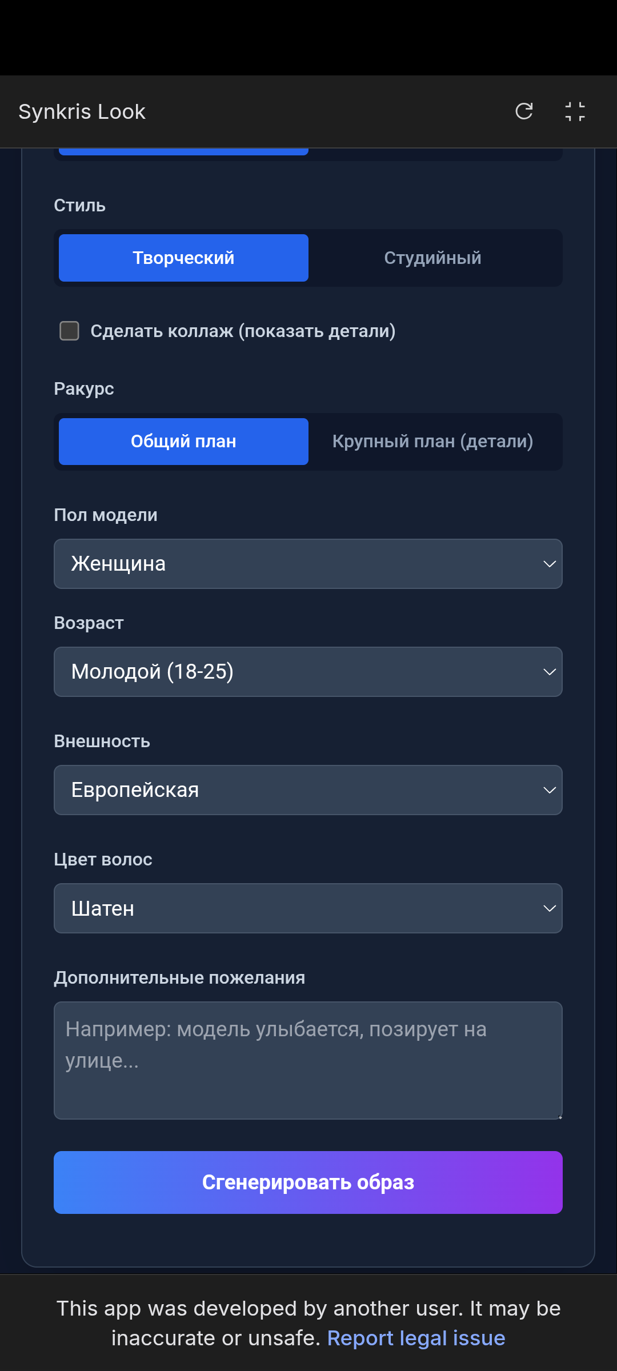Screen dimensions: 617x1371
Task: Click the chevron on the "Шатен" field
Action: pyautogui.click(x=549, y=908)
